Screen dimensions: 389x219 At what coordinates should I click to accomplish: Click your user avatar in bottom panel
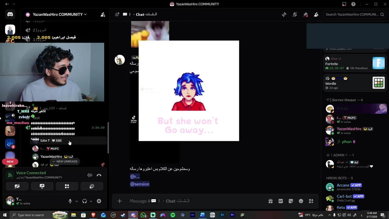pyautogui.click(x=10, y=201)
